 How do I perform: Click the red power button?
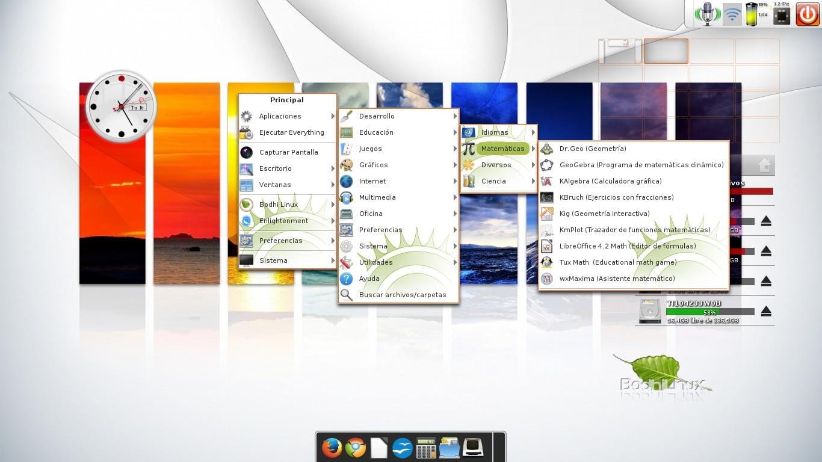coord(808,13)
